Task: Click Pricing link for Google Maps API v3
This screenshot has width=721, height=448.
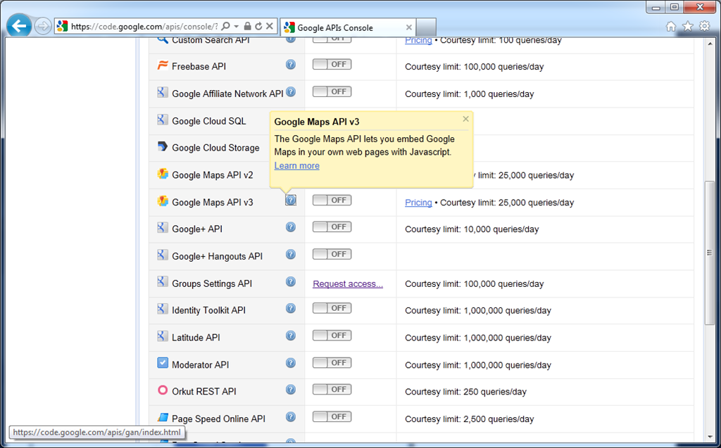Action: pos(418,202)
